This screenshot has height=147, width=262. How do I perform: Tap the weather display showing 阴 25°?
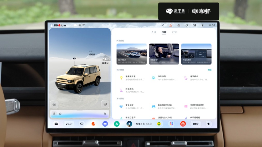(80, 25)
